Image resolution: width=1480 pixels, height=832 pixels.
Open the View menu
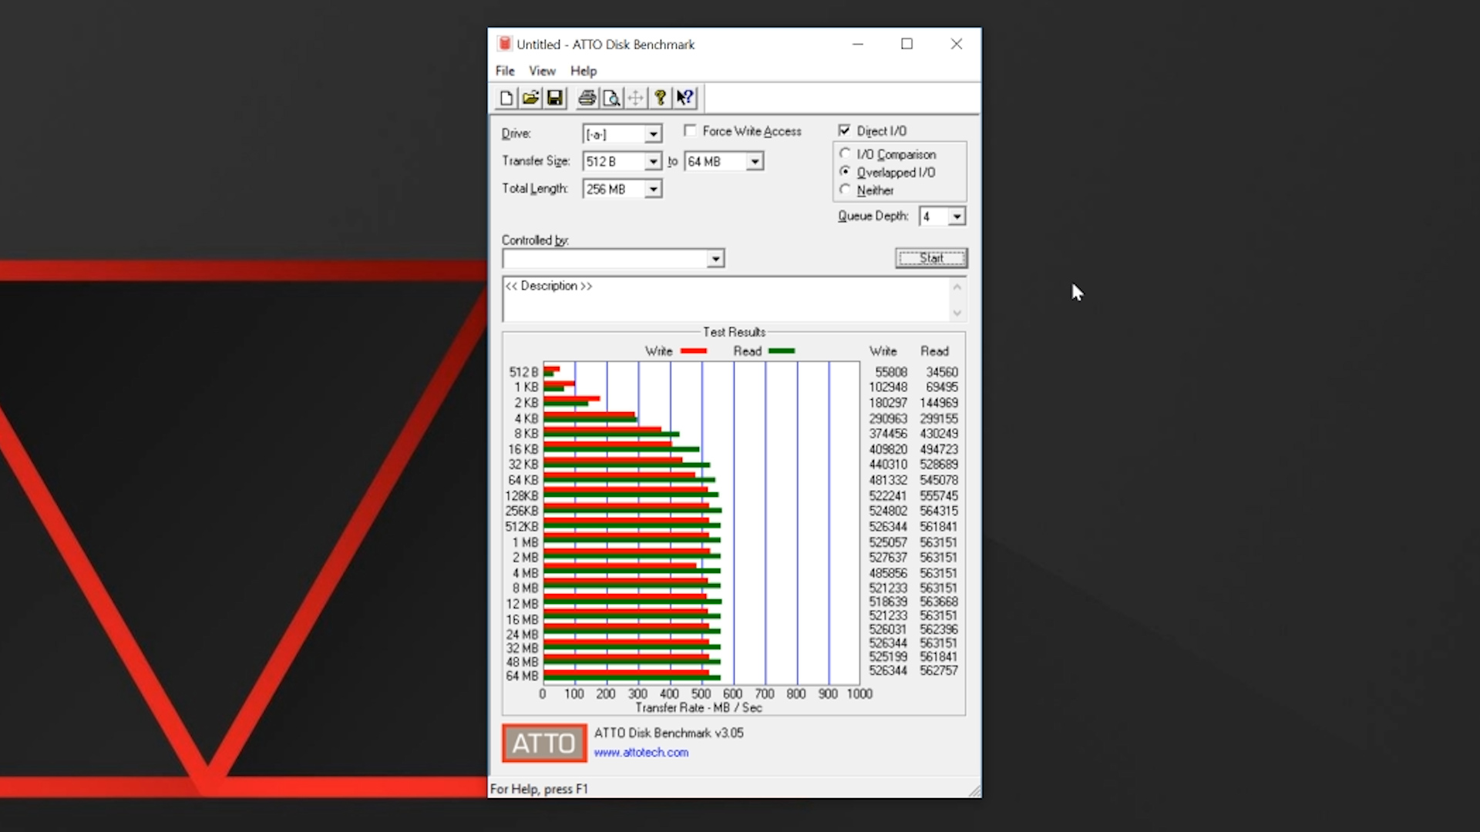click(542, 71)
